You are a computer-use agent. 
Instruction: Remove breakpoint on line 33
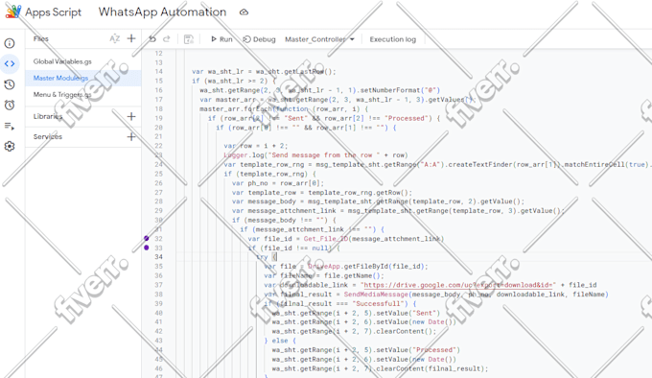pyautogui.click(x=147, y=248)
